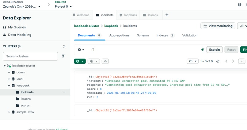
Task: Open the Indexes tab
Action: click(x=165, y=35)
